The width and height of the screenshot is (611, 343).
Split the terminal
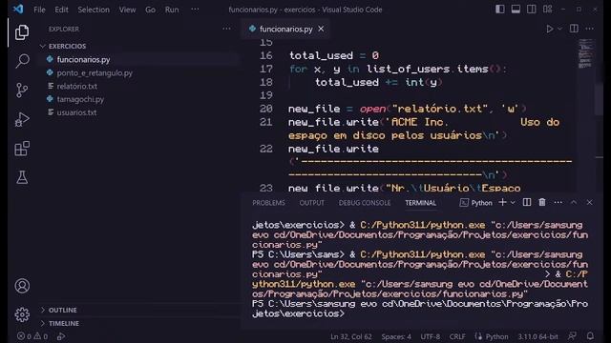tap(527, 202)
